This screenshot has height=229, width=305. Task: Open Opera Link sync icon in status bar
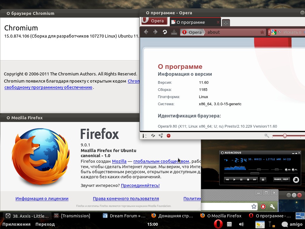click(153, 136)
